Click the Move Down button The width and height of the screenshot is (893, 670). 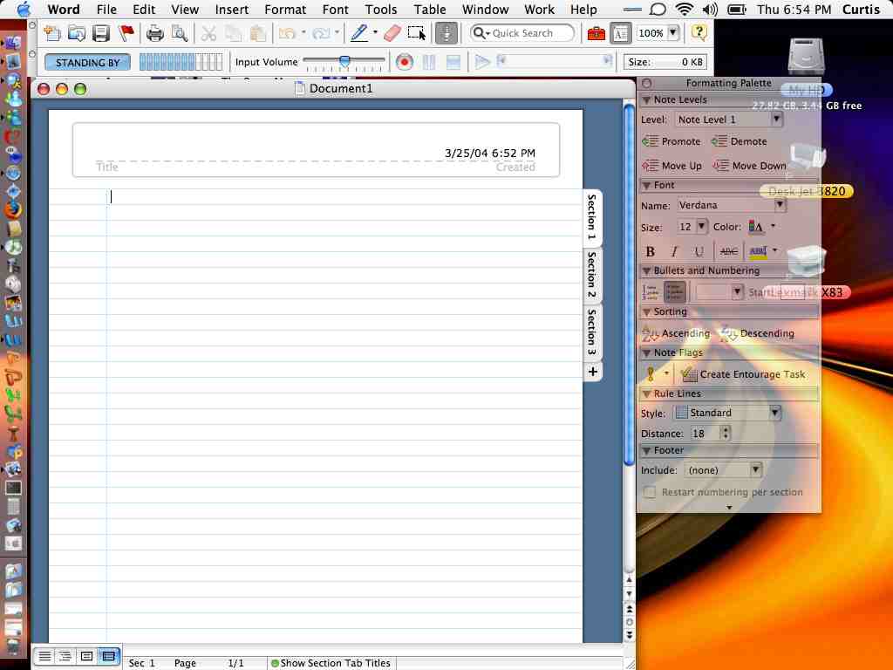pyautogui.click(x=749, y=166)
